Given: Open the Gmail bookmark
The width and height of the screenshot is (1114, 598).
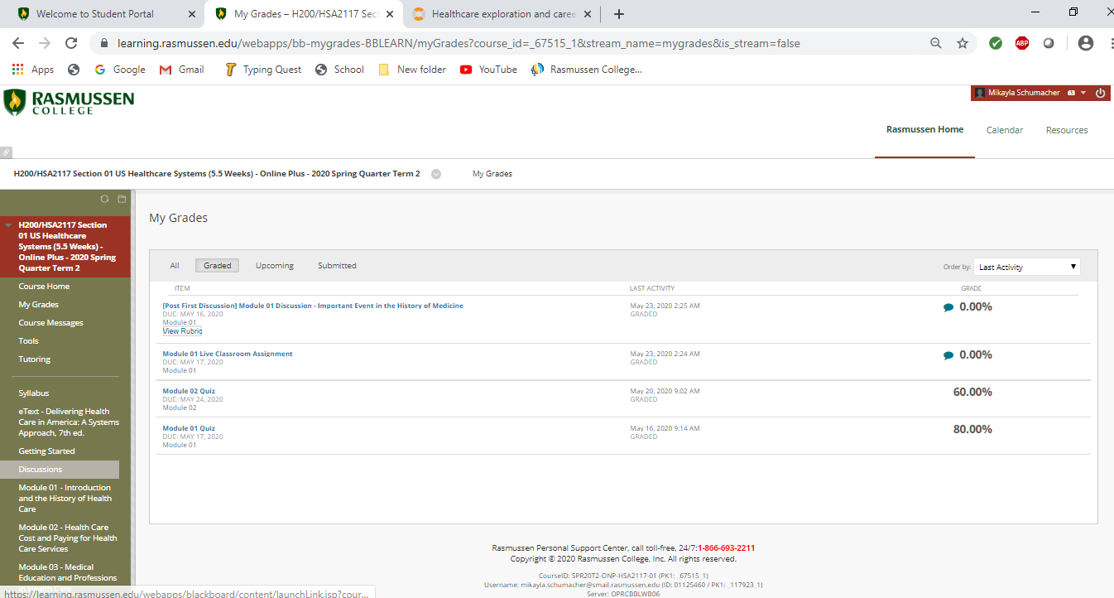Looking at the screenshot, I should pos(181,70).
